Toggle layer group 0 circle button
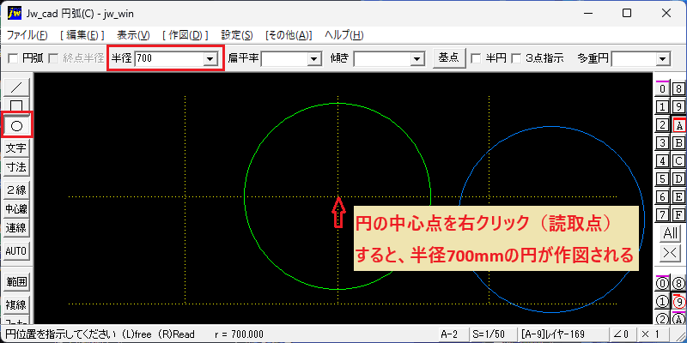The width and height of the screenshot is (687, 343). tap(662, 284)
